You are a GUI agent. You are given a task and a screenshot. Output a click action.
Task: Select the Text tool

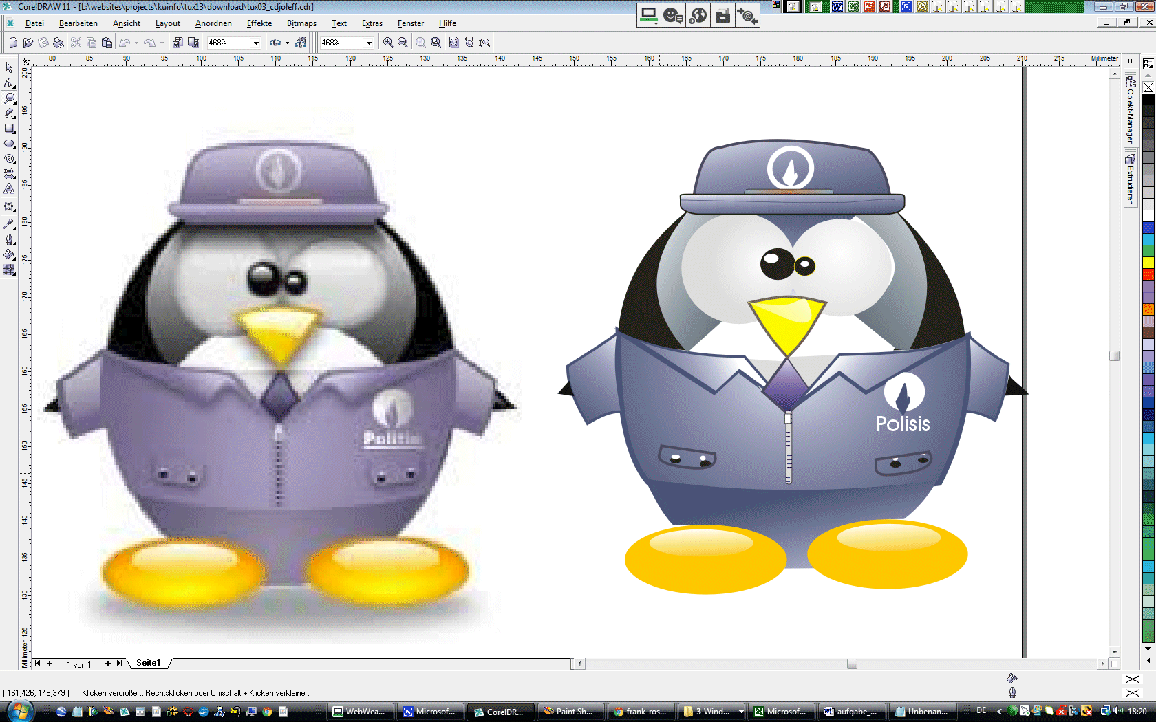coord(9,189)
